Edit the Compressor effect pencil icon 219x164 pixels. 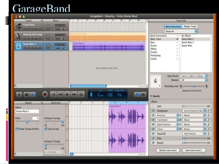pyautogui.click(x=208, y=111)
